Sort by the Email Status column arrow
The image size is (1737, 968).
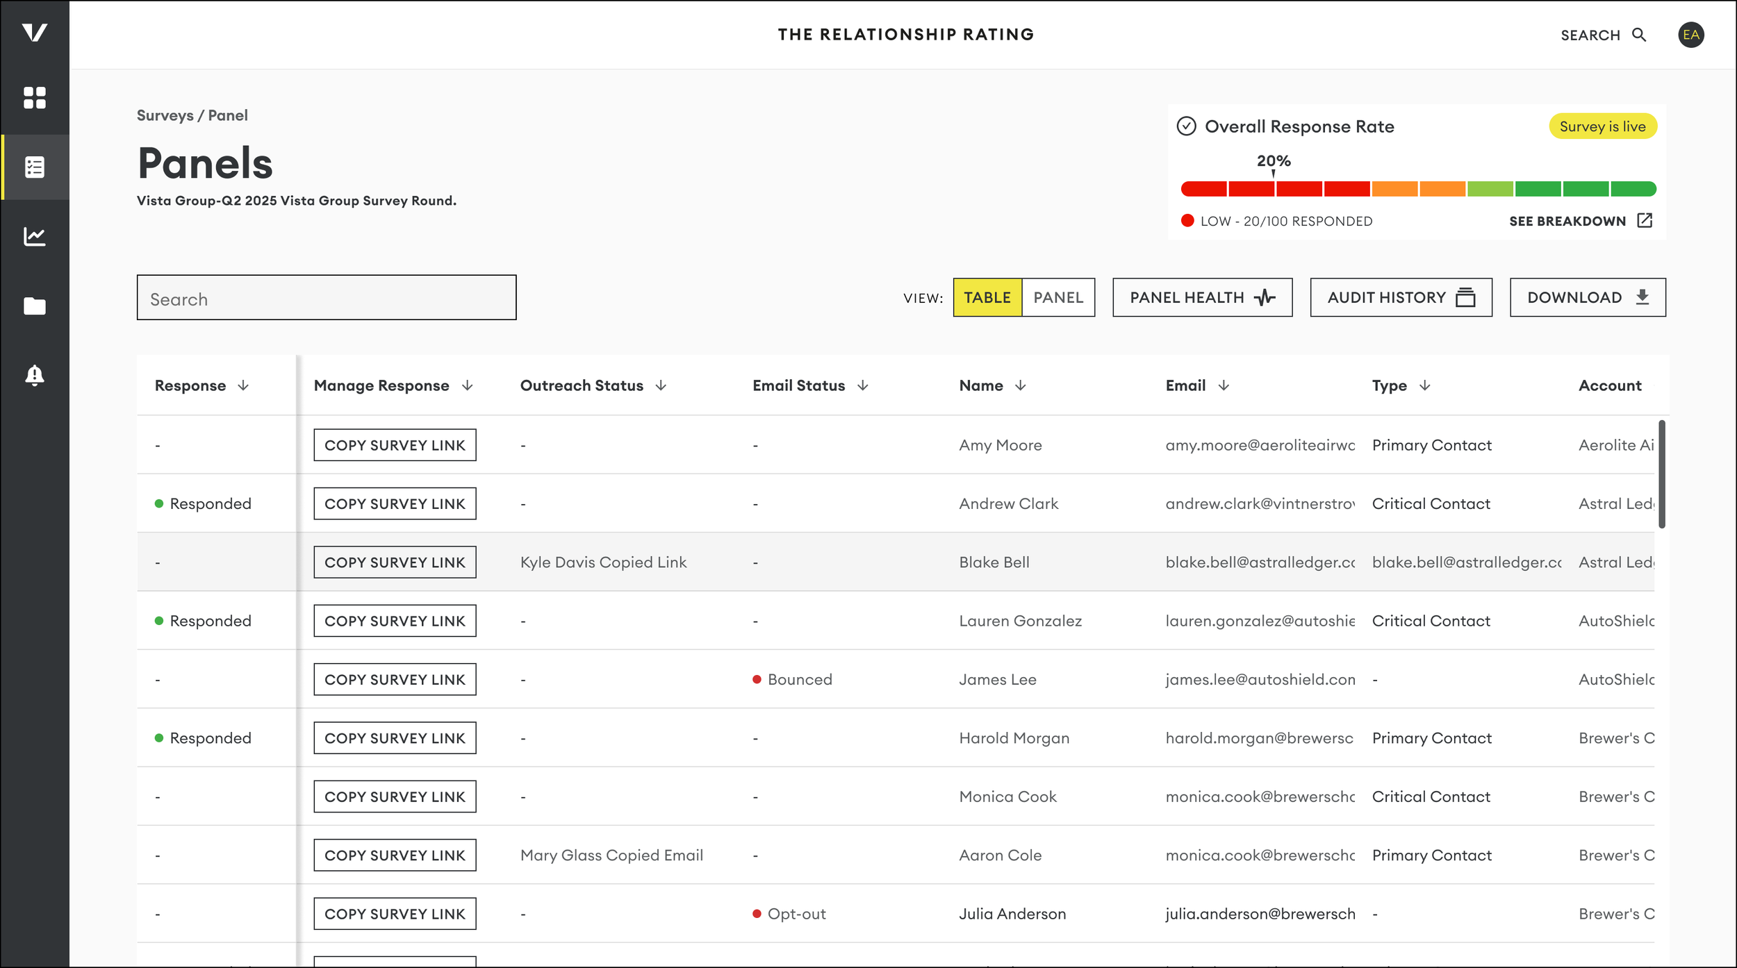[863, 385]
